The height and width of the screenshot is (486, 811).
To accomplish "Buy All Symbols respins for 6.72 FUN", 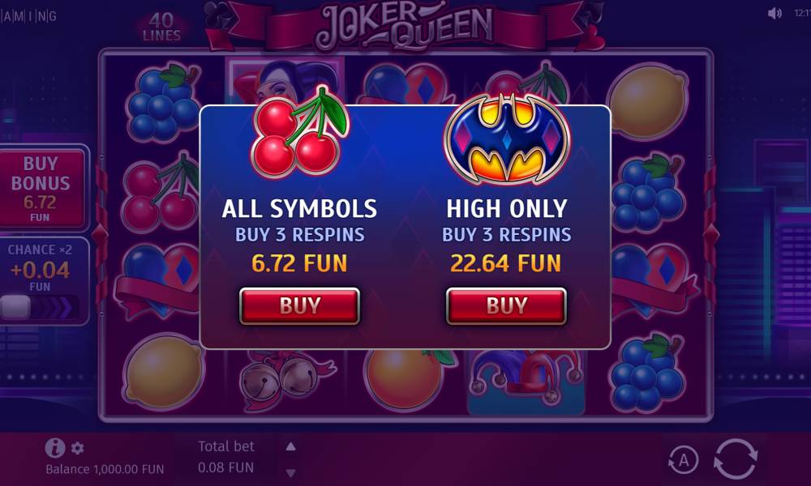I will pos(299,305).
